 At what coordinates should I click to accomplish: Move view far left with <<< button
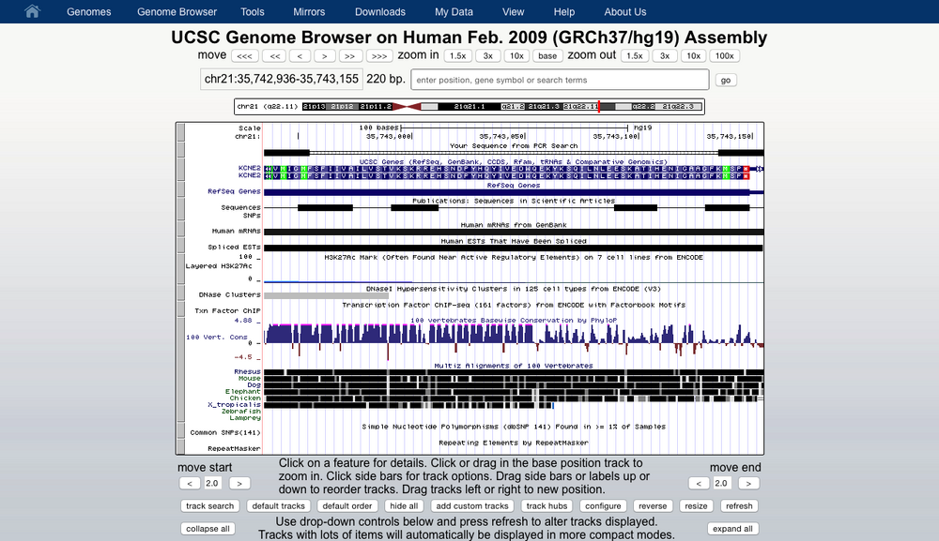tap(243, 56)
